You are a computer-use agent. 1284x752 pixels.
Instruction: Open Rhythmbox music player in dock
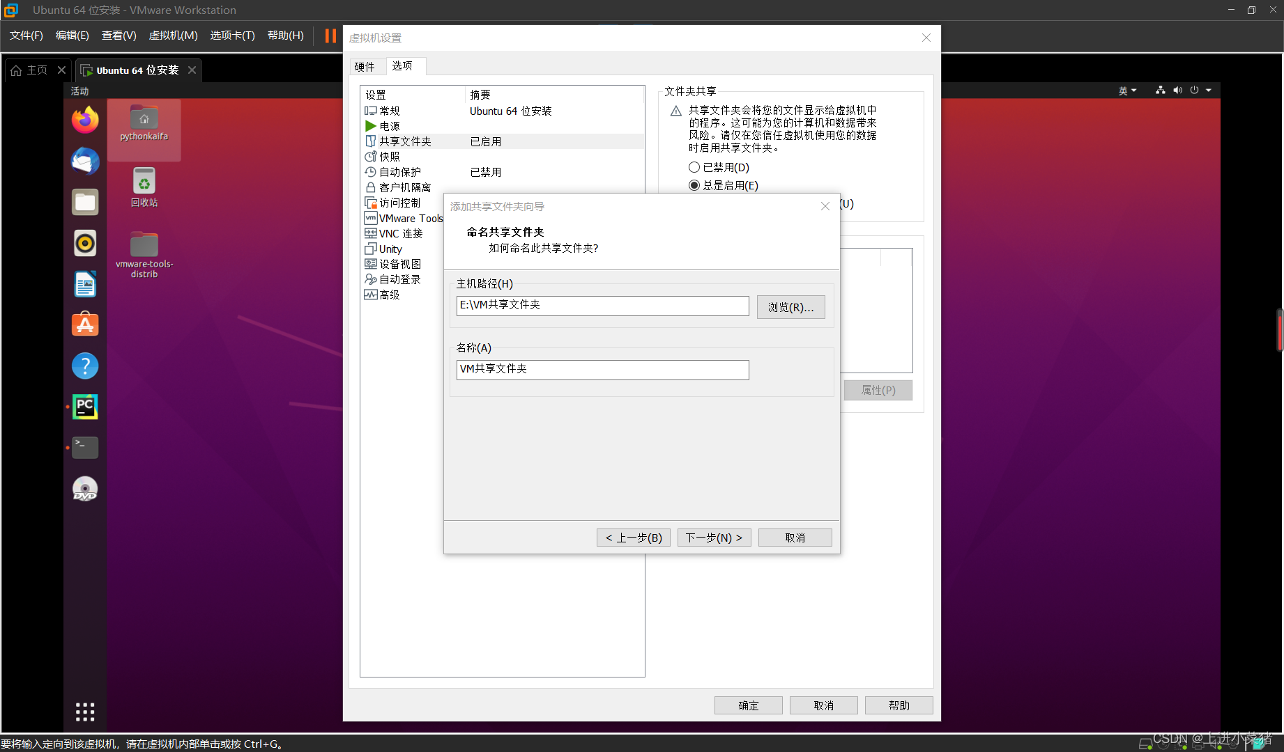pos(85,243)
